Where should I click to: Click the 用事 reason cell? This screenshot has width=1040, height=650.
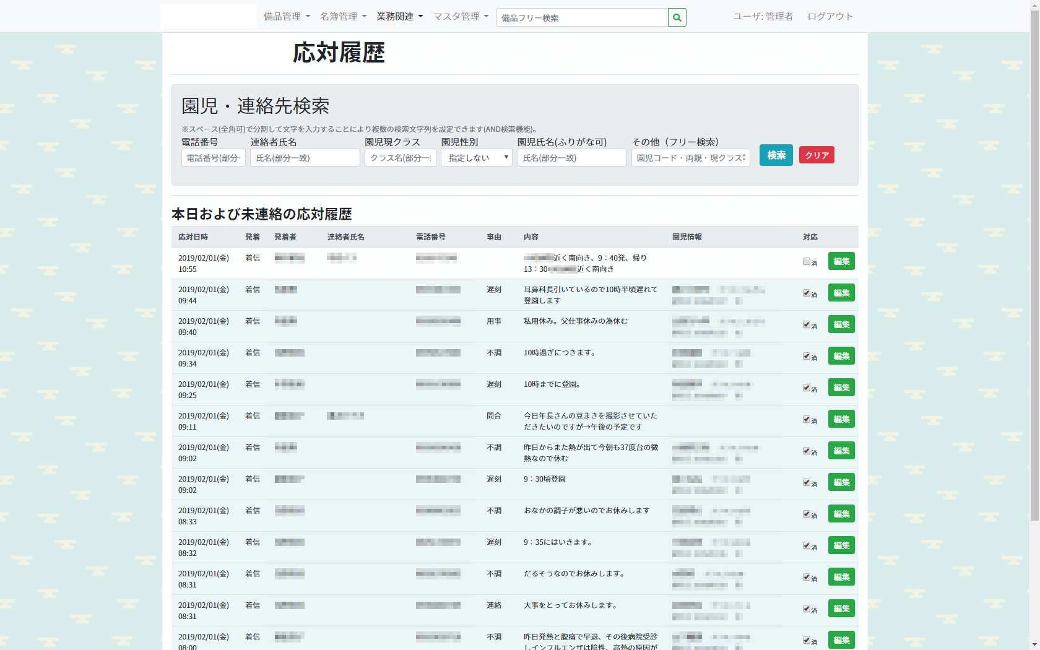tap(494, 321)
